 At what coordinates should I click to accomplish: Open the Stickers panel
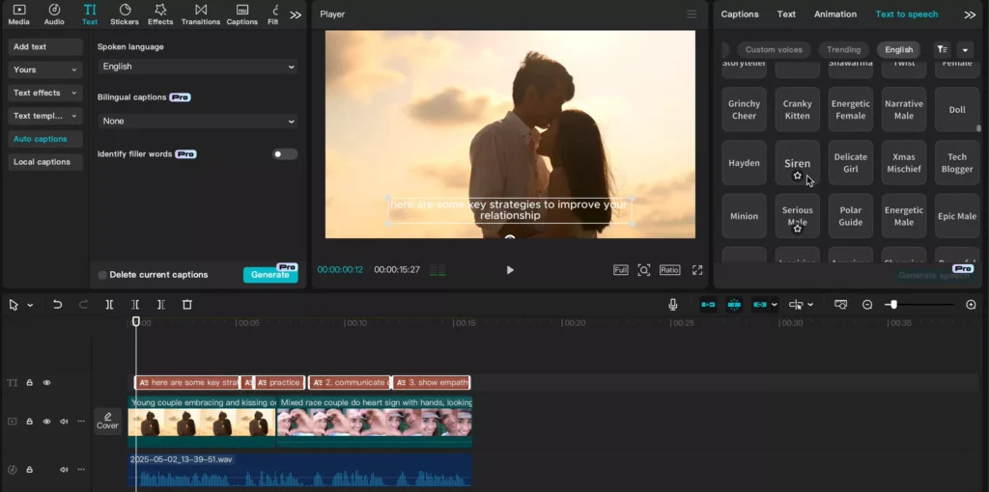point(125,14)
